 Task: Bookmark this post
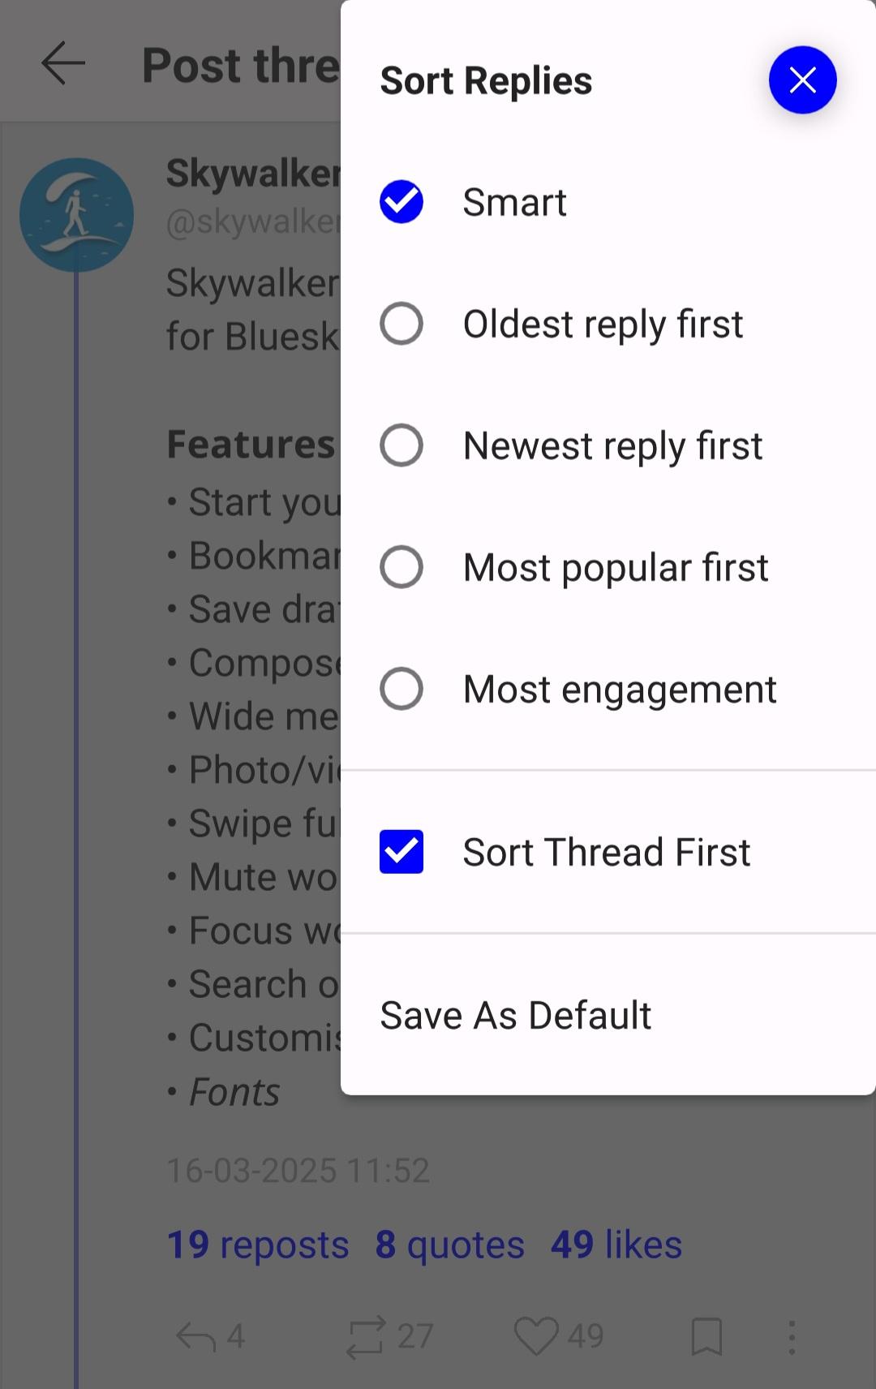point(706,1336)
